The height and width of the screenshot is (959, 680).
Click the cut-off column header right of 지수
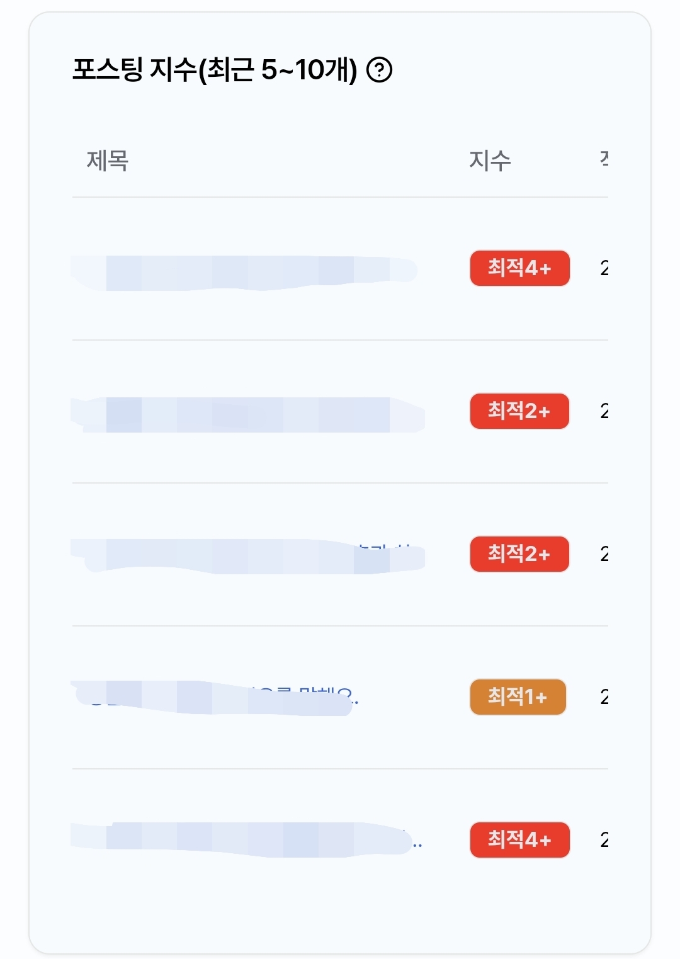point(604,159)
